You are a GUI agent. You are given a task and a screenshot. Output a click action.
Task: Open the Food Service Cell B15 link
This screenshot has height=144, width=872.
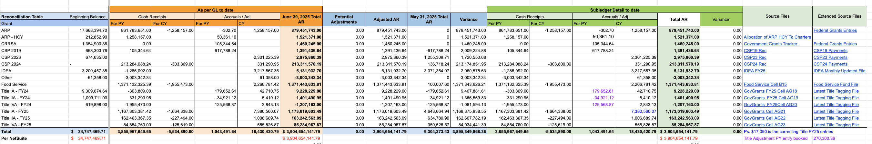tap(765, 84)
